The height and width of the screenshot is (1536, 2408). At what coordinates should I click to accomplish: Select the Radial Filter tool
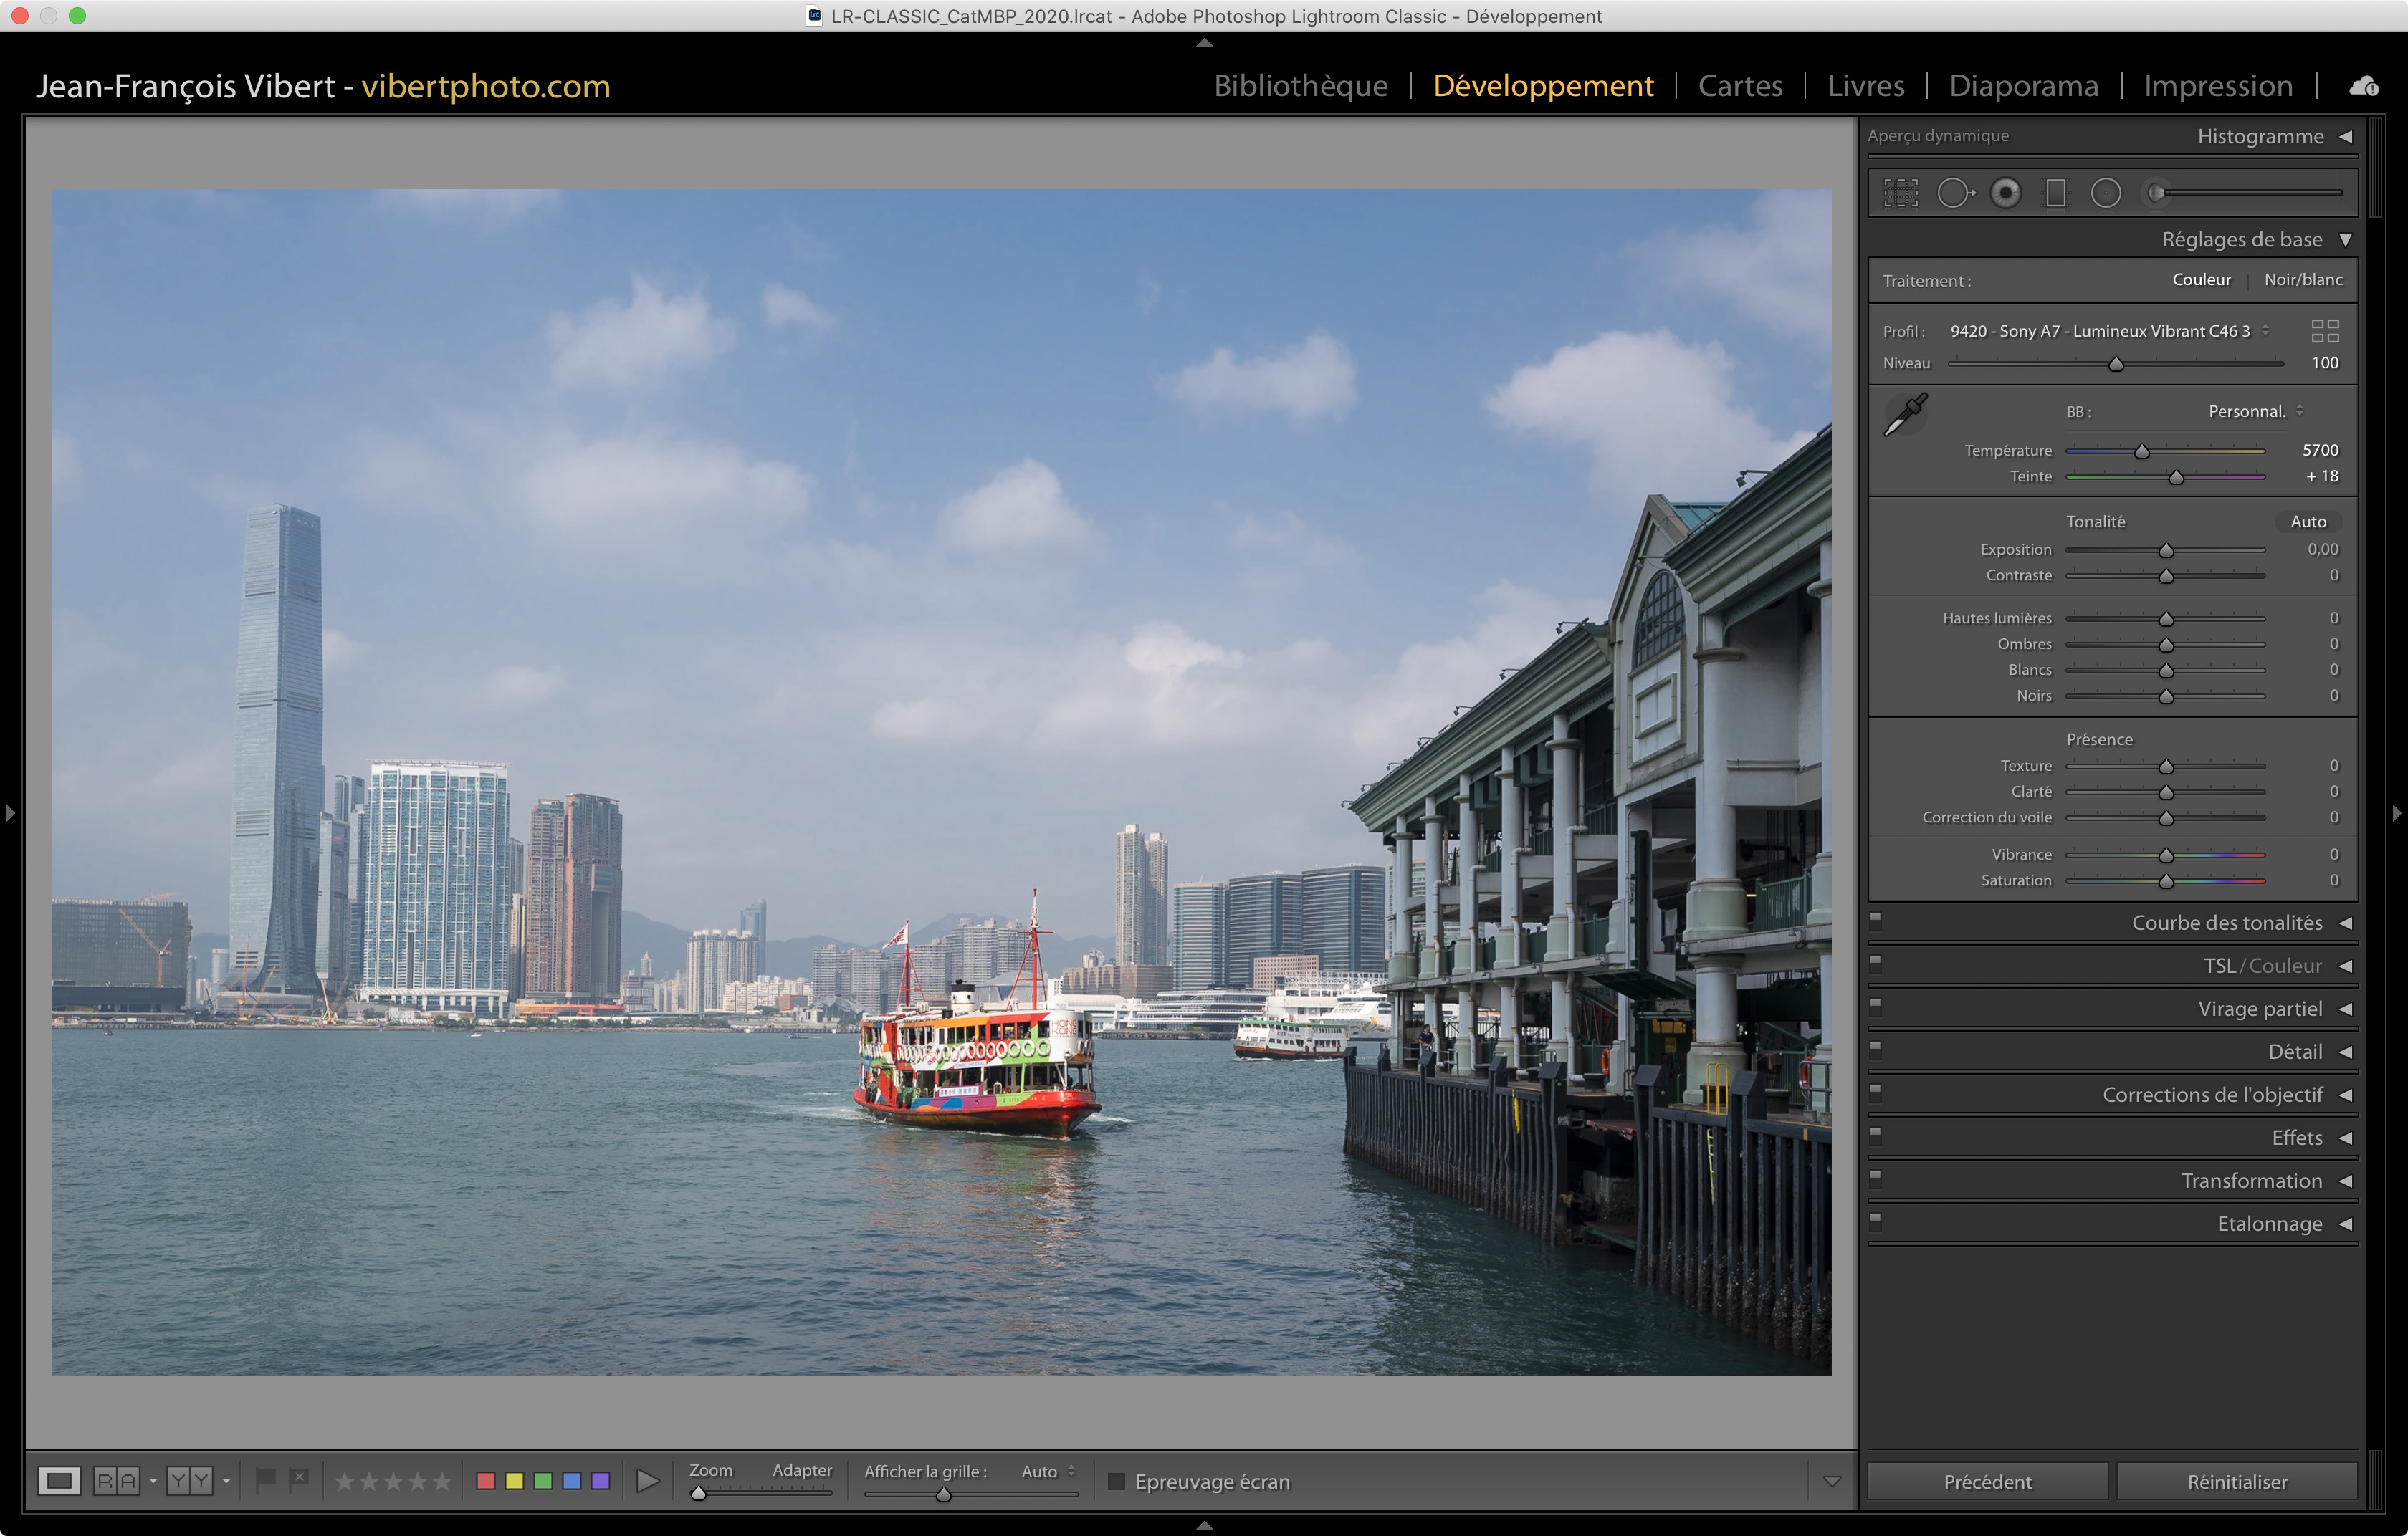pyautogui.click(x=2106, y=193)
